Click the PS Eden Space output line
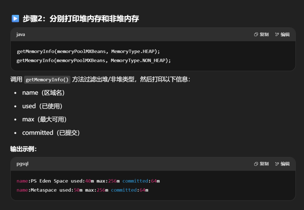 (88, 181)
